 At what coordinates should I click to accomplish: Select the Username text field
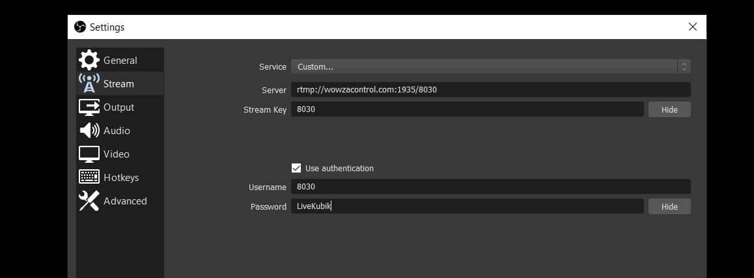[491, 187]
